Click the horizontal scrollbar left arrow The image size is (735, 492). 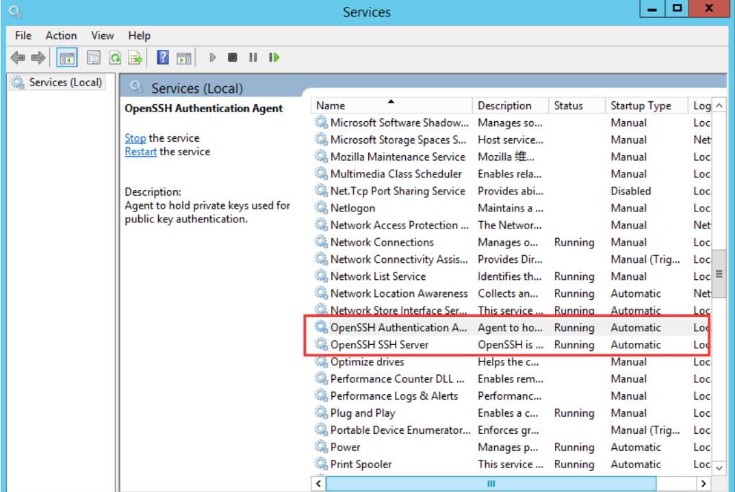[319, 484]
